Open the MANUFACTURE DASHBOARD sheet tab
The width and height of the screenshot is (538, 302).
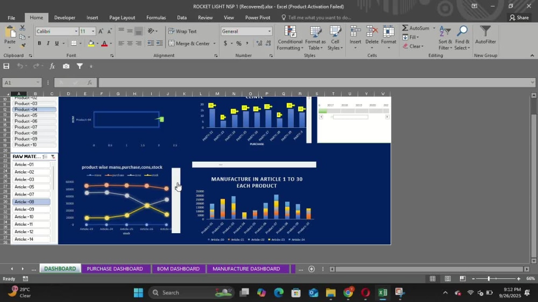tap(246, 269)
